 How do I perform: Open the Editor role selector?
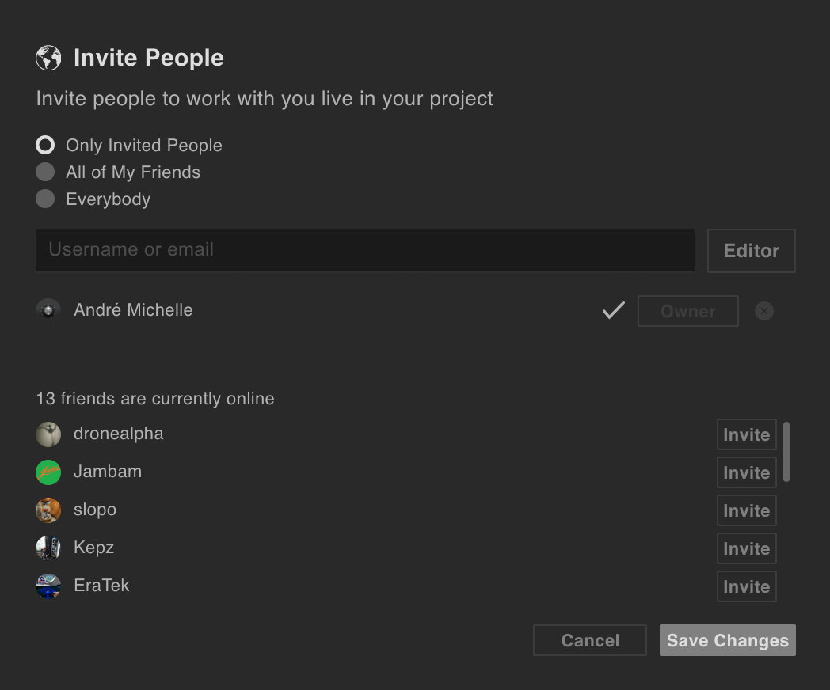click(x=751, y=250)
